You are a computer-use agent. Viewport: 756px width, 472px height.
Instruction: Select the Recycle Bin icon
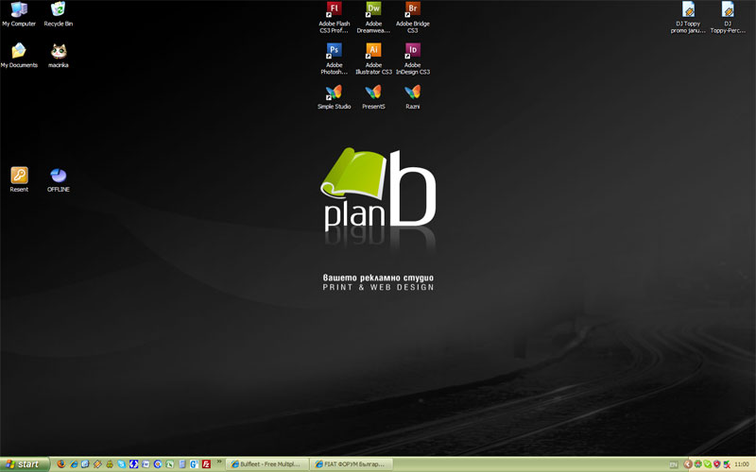pos(59,10)
